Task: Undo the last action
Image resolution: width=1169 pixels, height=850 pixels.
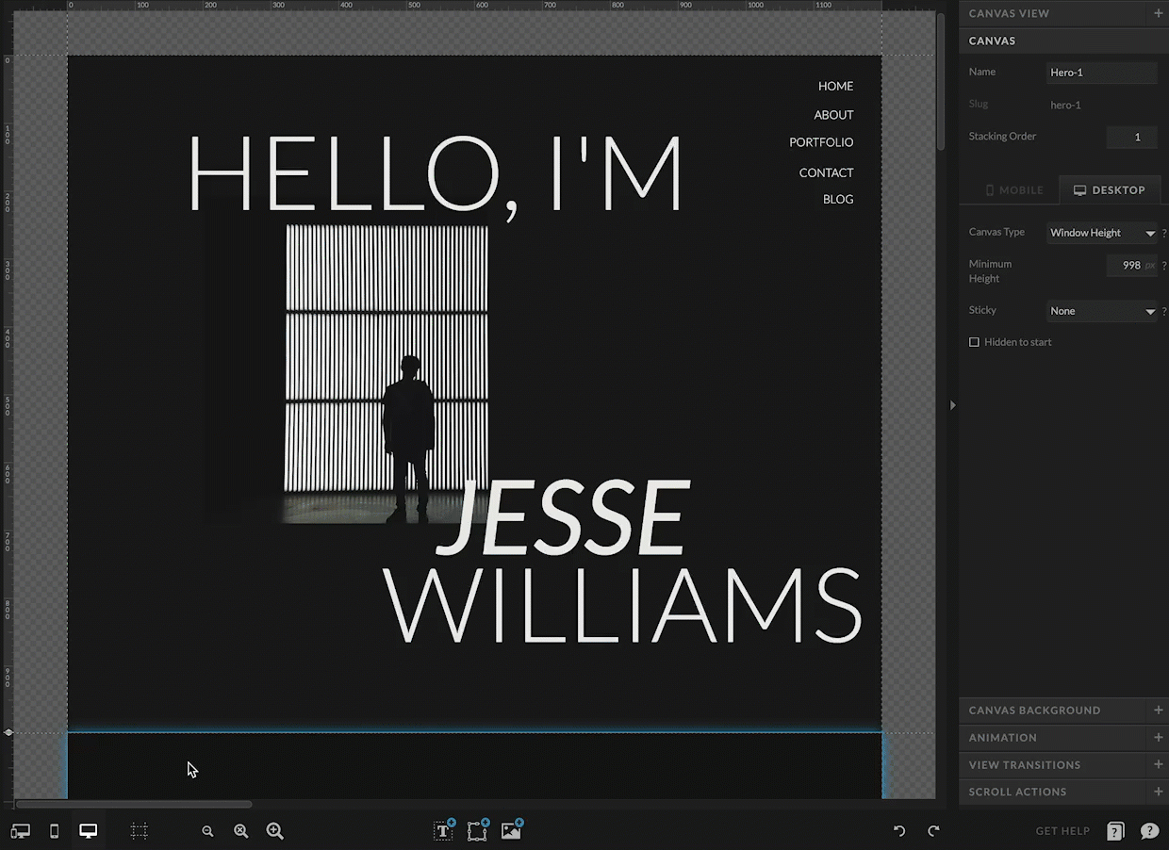Action: [x=899, y=831]
